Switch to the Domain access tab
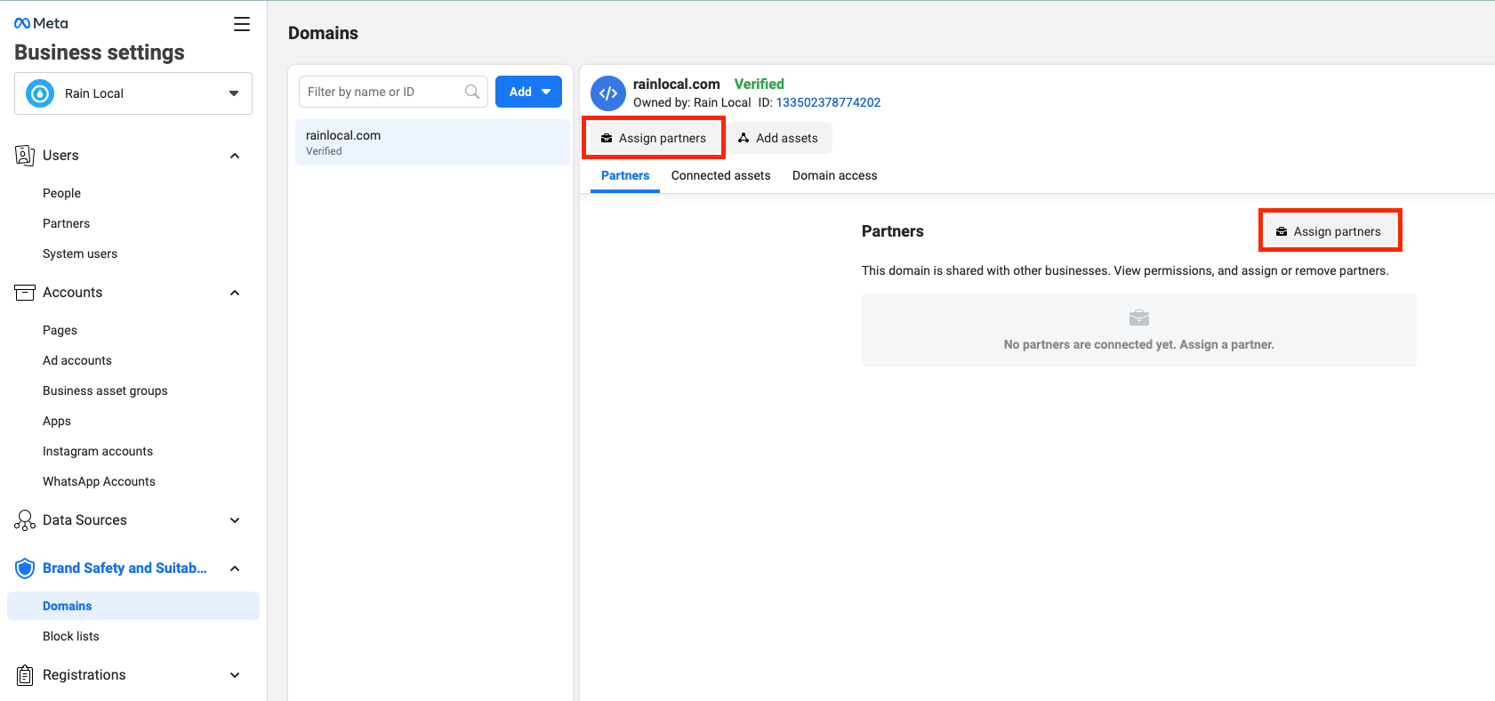 [x=834, y=175]
